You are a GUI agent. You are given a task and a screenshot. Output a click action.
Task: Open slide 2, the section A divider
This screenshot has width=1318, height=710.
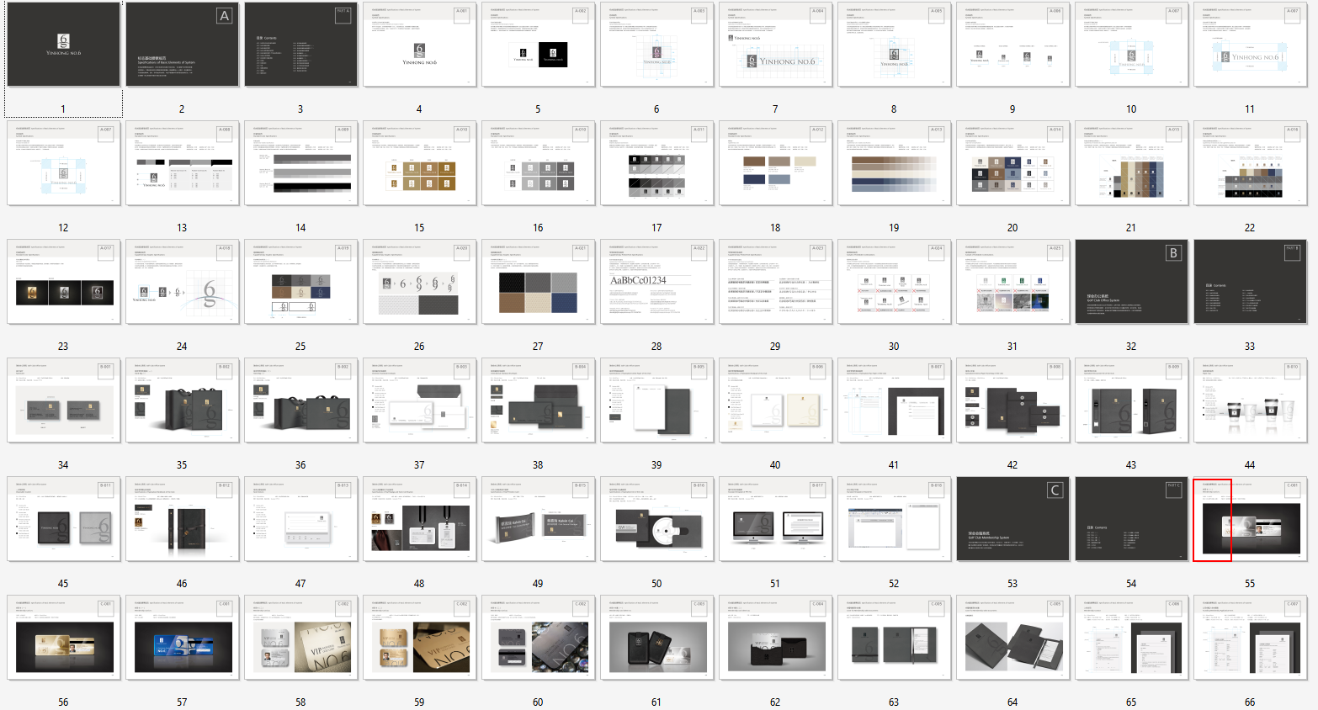pyautogui.click(x=182, y=45)
